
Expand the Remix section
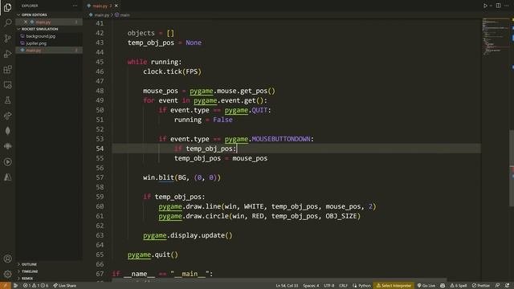(27, 279)
